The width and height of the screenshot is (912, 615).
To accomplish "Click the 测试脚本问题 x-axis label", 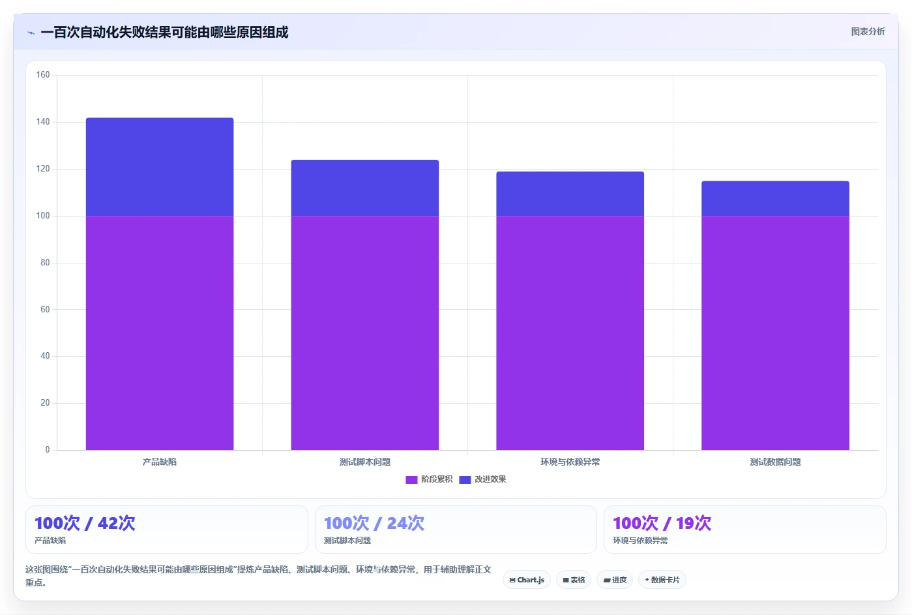I will coord(365,462).
